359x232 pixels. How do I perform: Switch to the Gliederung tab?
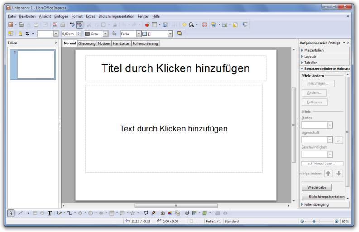[x=87, y=43]
